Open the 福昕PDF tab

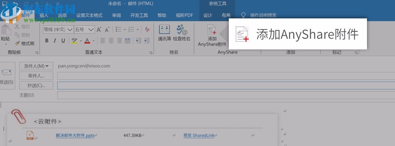(184, 15)
